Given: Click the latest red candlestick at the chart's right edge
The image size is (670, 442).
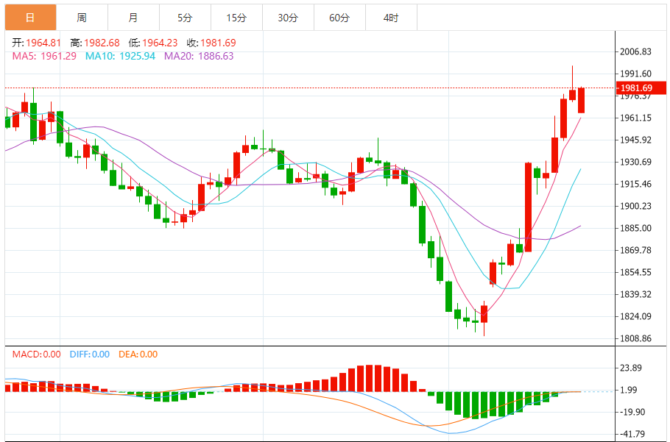Looking at the screenshot, I should (581, 100).
